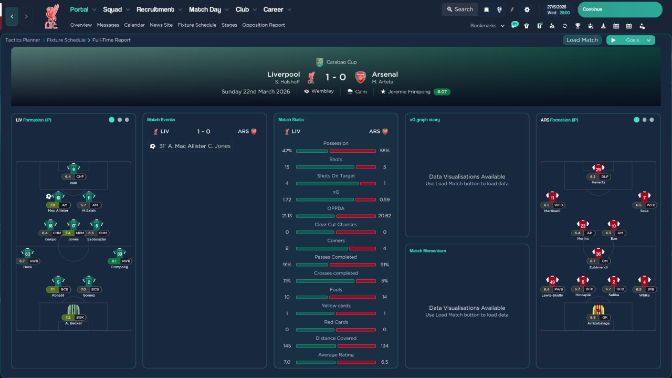Click the pencil edit icon in the top bar
Image resolution: width=672 pixels, height=378 pixels.
click(512, 9)
